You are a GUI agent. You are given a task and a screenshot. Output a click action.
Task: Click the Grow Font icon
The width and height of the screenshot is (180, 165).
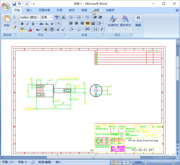(x=58, y=30)
